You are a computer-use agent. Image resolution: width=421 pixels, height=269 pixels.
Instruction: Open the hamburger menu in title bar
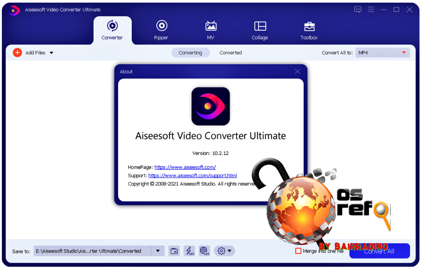pos(371,10)
